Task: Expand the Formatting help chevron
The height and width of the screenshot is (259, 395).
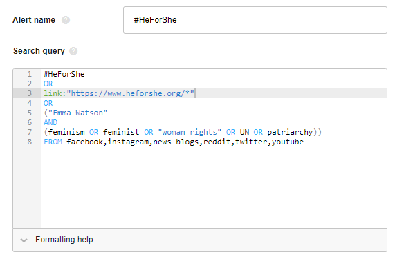Action: coord(24,240)
